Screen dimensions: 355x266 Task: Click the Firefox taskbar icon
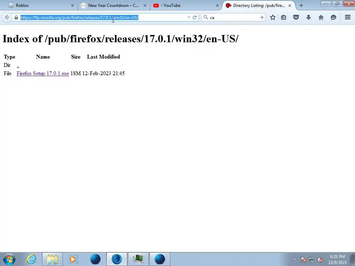click(117, 259)
